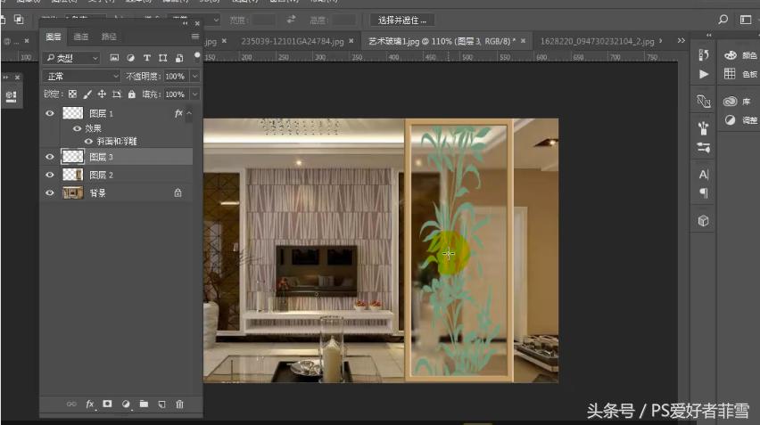Viewport: 760px width, 425px height.
Task: Open the Brushes panel icon
Action: click(x=703, y=128)
